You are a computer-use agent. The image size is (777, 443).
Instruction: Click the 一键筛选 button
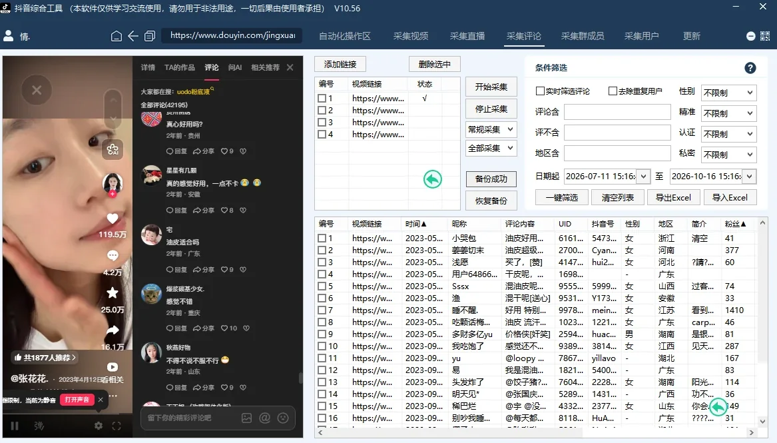561,198
